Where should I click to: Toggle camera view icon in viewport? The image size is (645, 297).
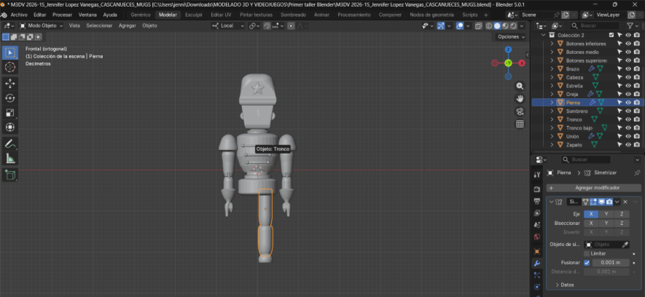tap(520, 111)
